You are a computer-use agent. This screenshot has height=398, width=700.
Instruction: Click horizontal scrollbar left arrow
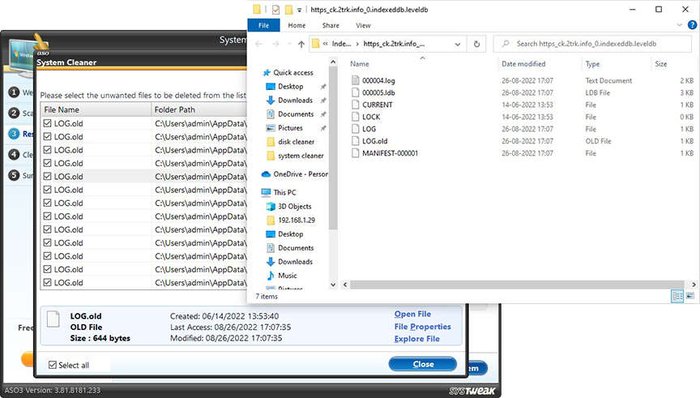coord(345,284)
